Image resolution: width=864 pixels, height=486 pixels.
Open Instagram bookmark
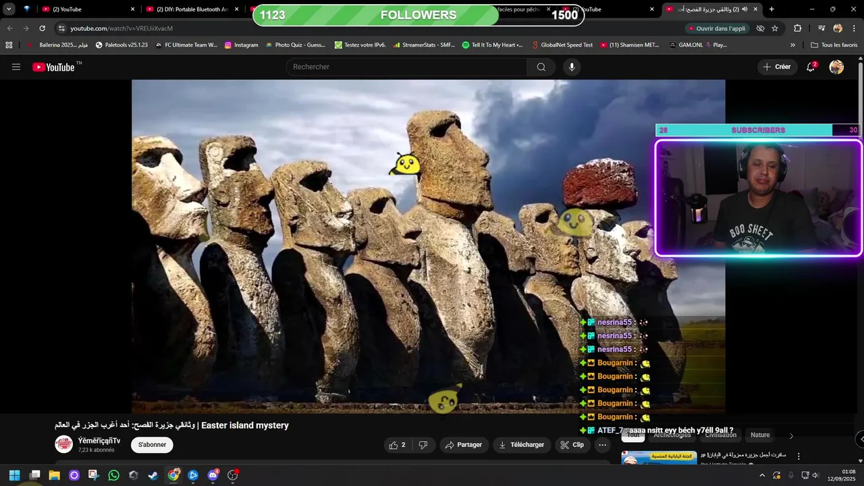(241, 45)
